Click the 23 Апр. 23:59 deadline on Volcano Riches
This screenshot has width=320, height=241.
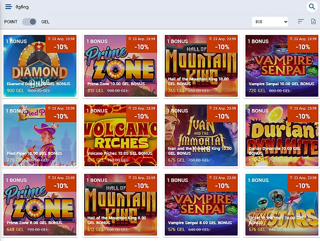144,108
